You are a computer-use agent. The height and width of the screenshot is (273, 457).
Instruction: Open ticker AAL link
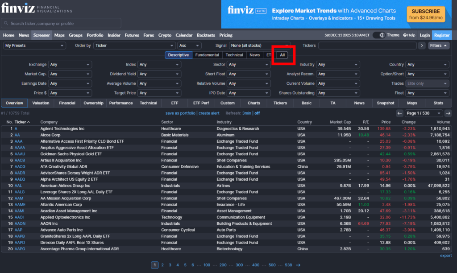tap(18, 186)
